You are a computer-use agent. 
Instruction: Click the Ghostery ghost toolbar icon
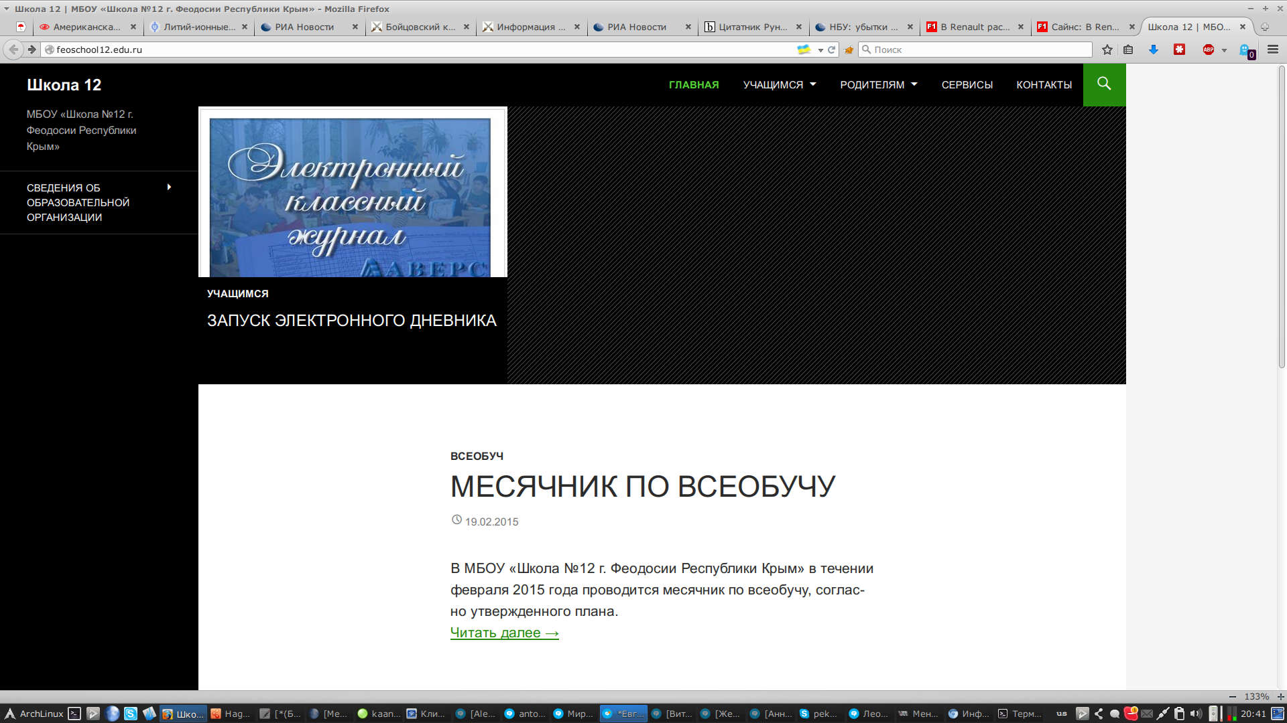click(1245, 50)
